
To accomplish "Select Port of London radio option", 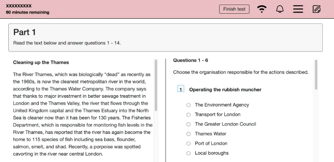I will pos(189,144).
